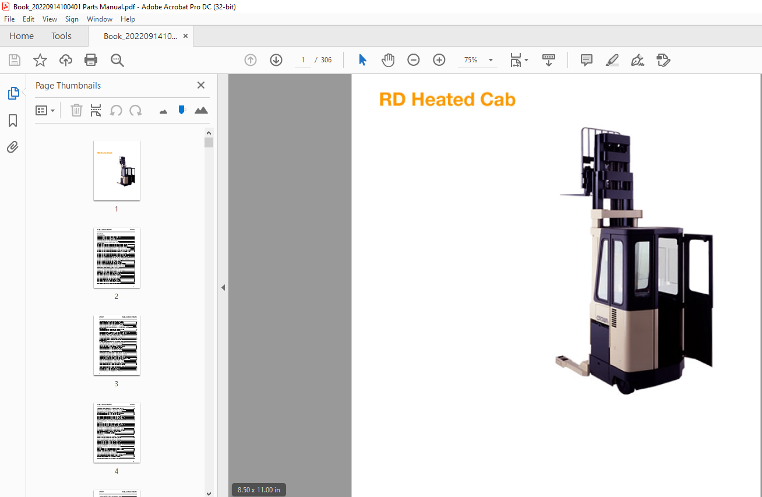Activate the Hand pan tool

click(x=388, y=60)
